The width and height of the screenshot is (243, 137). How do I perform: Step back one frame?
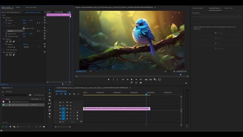(x=128, y=80)
